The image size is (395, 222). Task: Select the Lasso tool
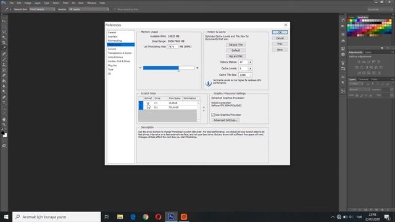click(x=4, y=32)
